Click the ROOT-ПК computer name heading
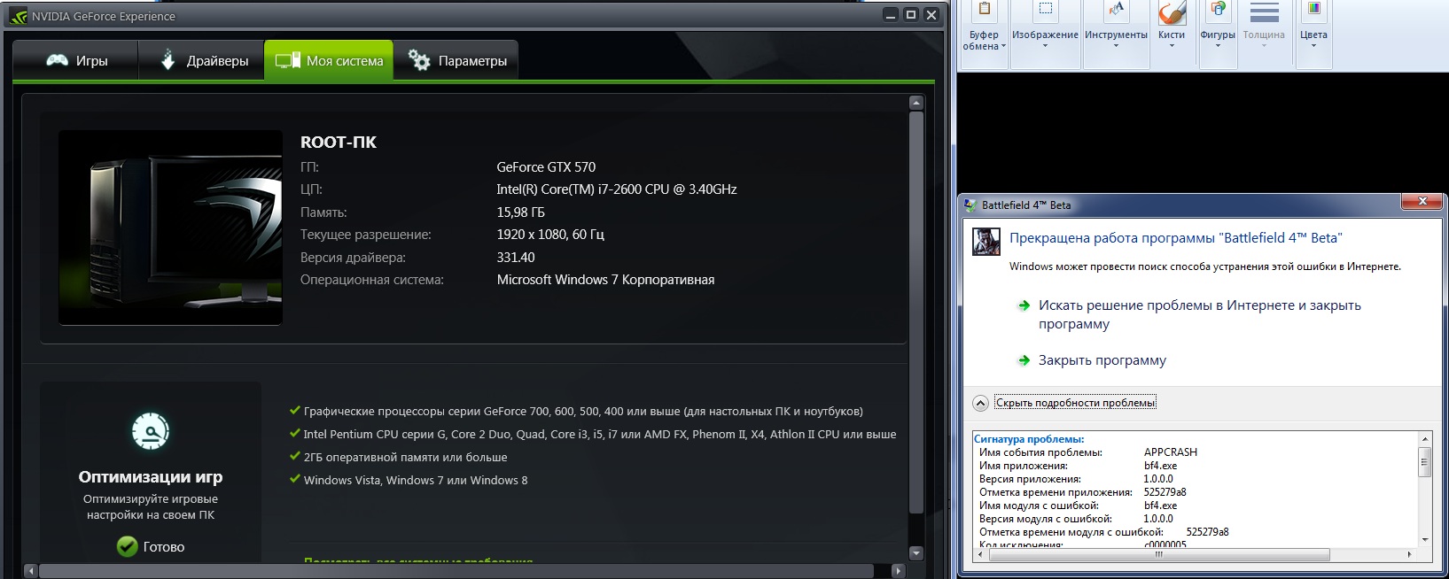The image size is (1449, 579). (339, 142)
